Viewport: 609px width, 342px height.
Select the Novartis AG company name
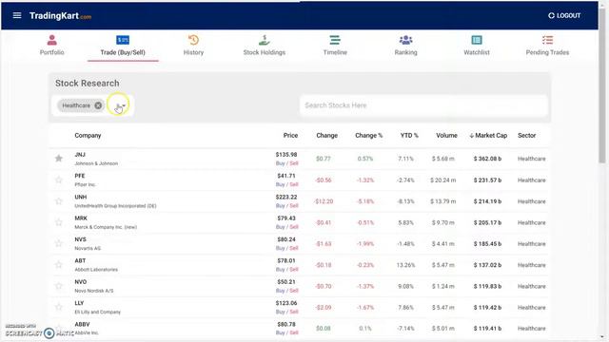[x=88, y=248]
